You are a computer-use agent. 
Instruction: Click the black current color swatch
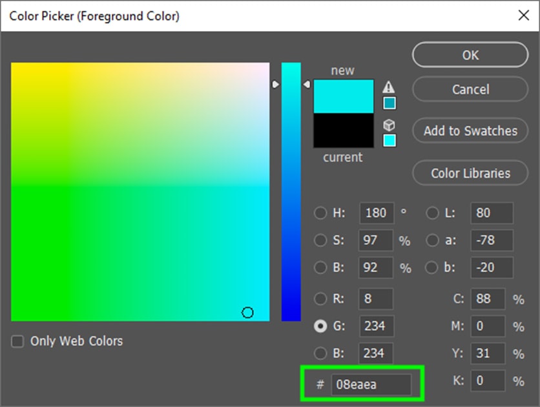point(343,131)
